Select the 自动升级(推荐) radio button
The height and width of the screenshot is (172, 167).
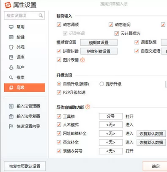(59, 84)
